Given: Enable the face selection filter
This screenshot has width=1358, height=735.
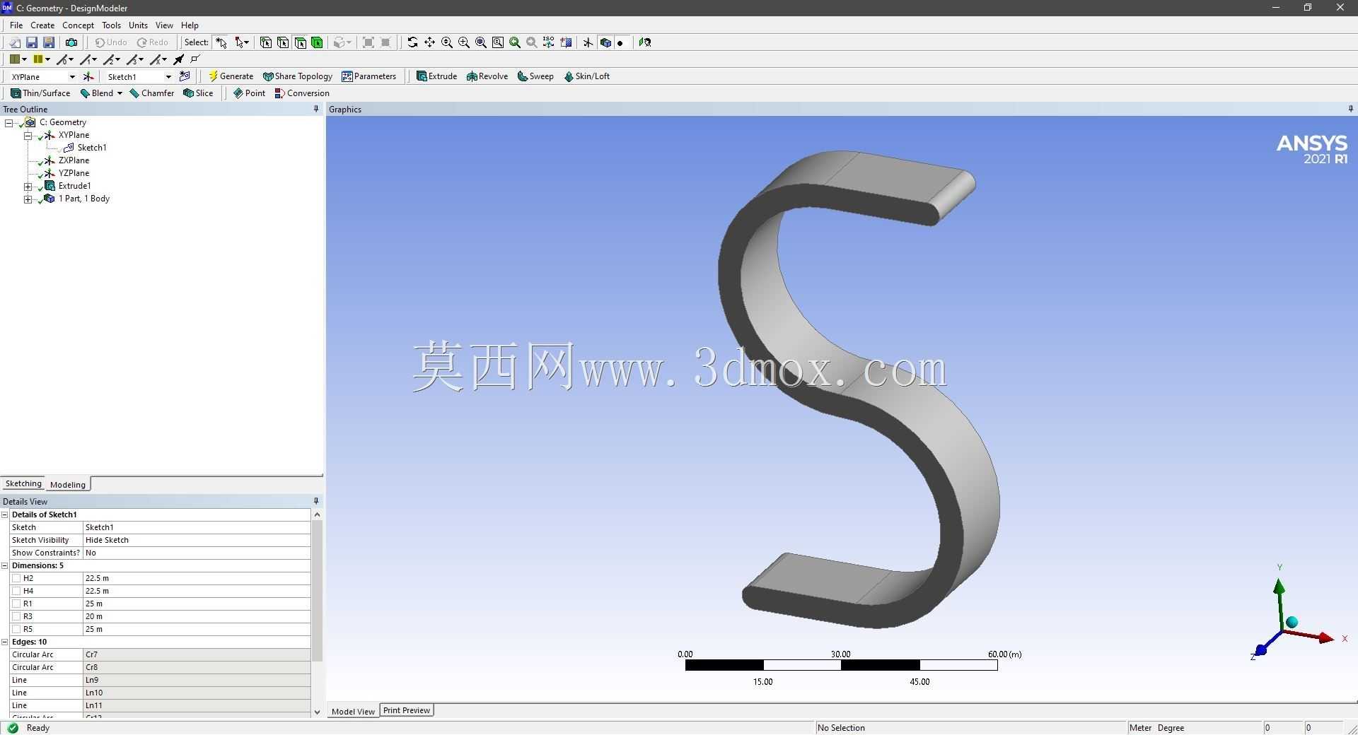Looking at the screenshot, I should pyautogui.click(x=300, y=42).
